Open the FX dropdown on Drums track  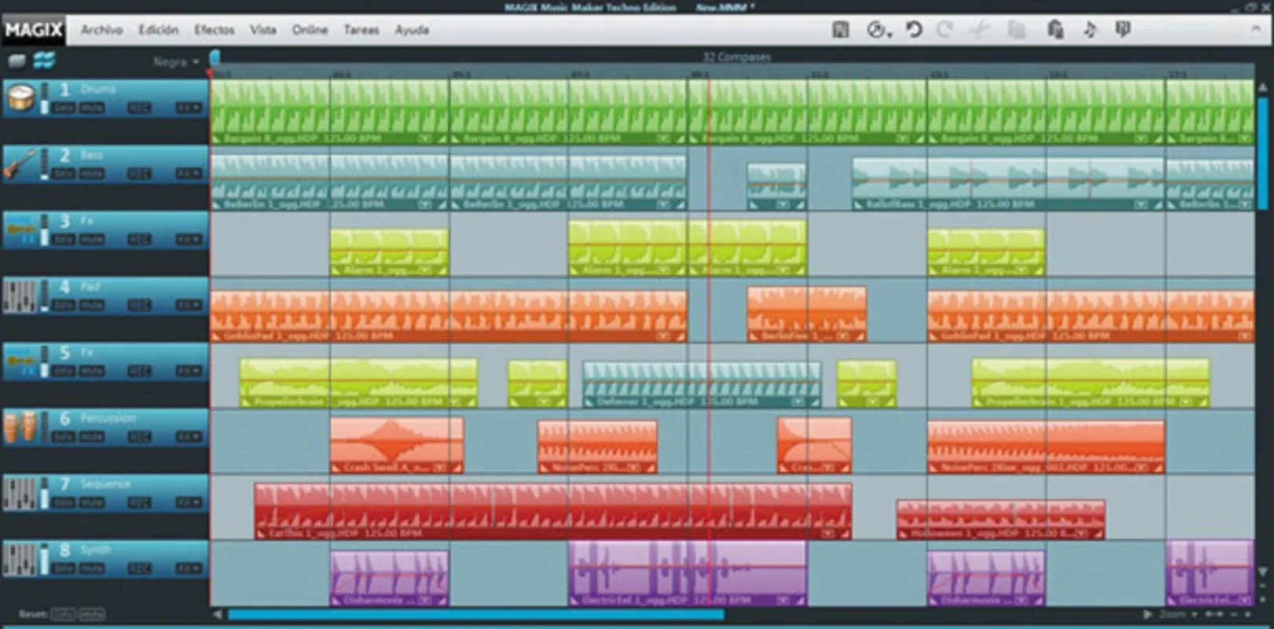pyautogui.click(x=189, y=108)
